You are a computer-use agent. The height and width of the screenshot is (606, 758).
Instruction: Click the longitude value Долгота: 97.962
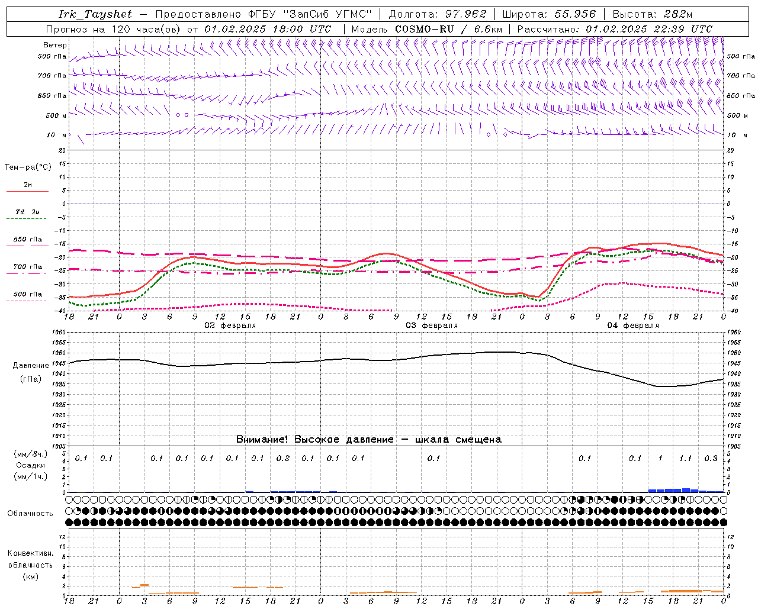tap(438, 14)
